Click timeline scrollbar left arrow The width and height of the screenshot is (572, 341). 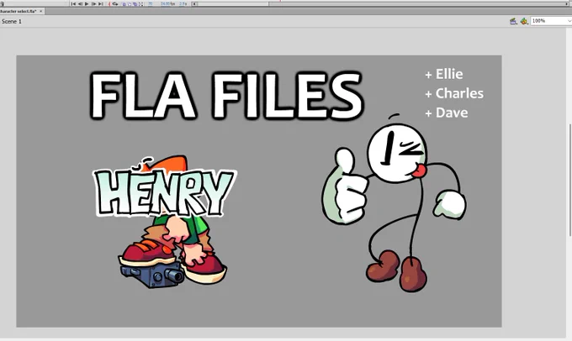[x=194, y=4]
